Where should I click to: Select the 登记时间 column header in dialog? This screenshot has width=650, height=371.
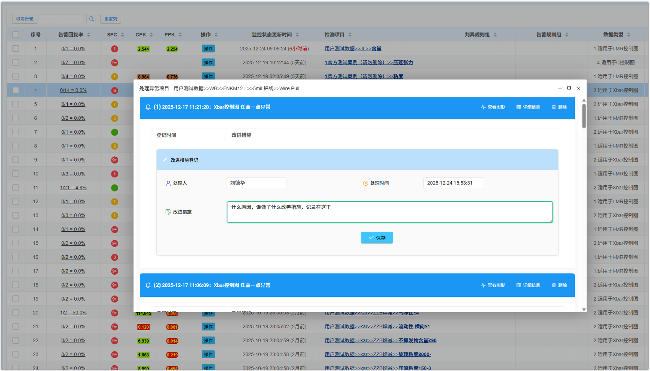click(166, 135)
